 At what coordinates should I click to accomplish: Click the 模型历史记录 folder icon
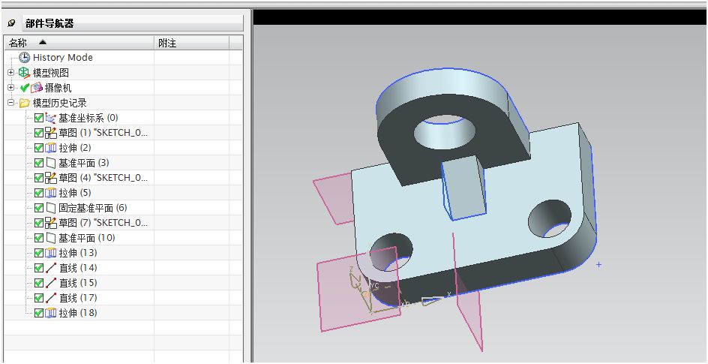[25, 103]
